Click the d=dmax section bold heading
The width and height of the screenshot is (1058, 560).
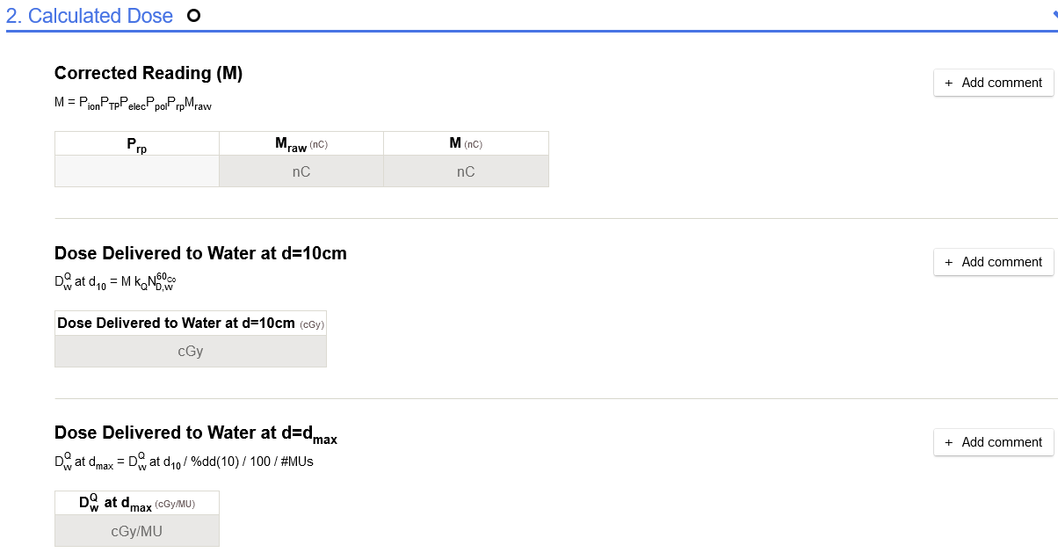tap(196, 433)
